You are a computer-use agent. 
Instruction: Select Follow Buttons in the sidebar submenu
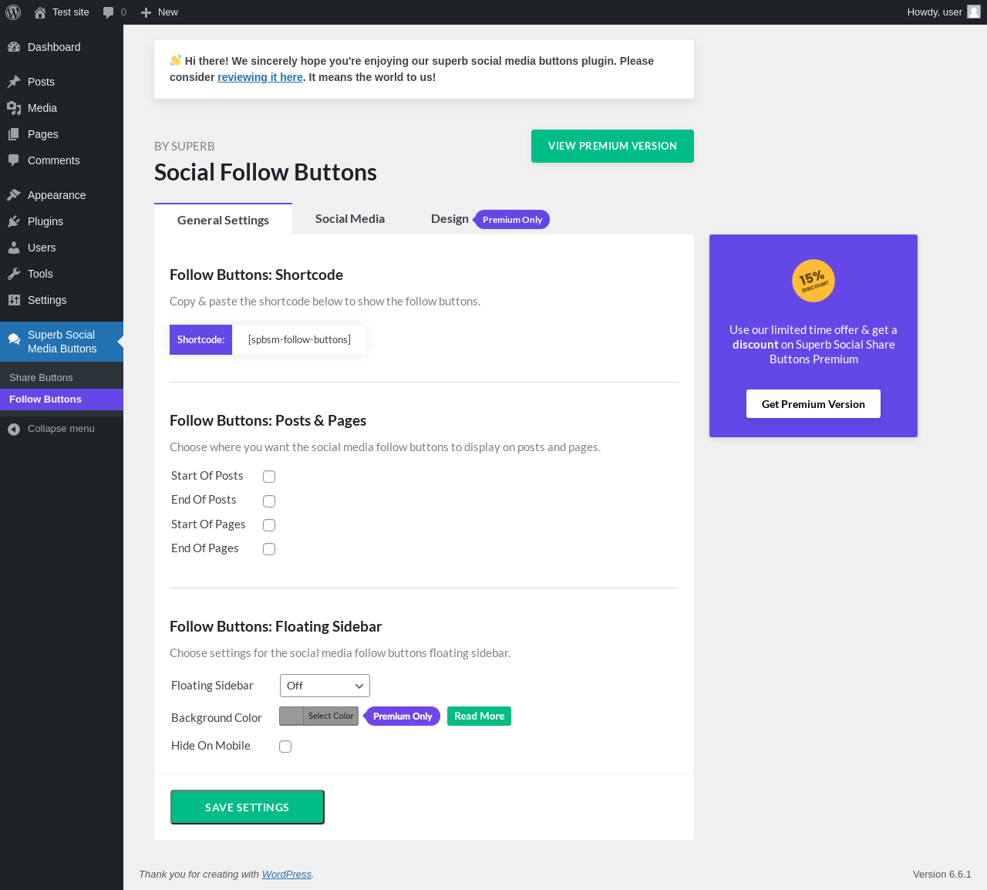pyautogui.click(x=62, y=399)
